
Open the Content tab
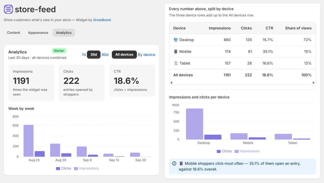click(13, 33)
